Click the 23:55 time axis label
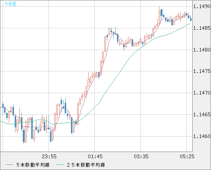The width and height of the screenshot is (211, 170). 49,156
